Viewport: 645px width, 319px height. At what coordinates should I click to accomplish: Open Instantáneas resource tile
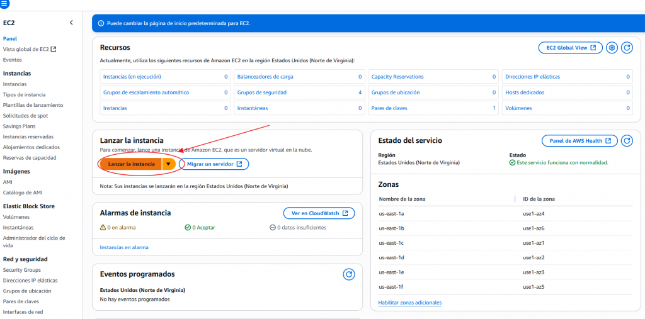(299, 108)
